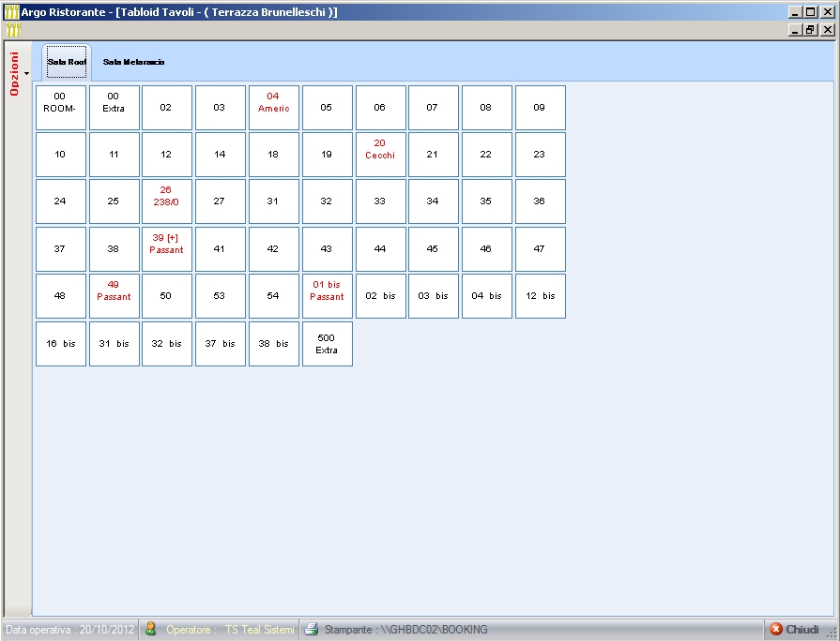Choose table 50
The height and width of the screenshot is (641, 840).
(167, 296)
